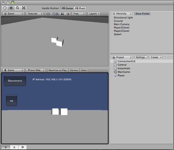Open the Textured draw mode dropdown
174x150 pixels.
click(x=35, y=14)
